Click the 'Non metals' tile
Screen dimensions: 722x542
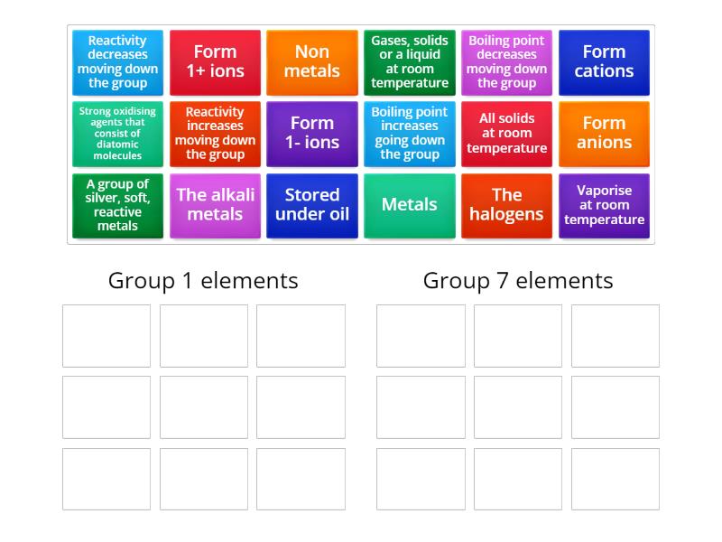tap(312, 61)
